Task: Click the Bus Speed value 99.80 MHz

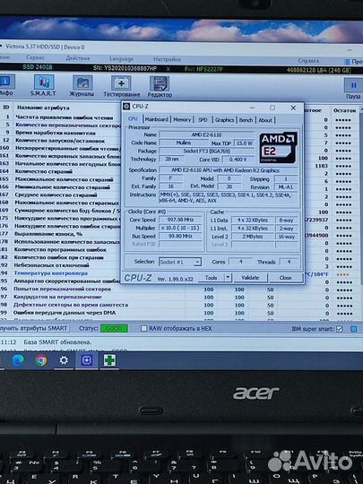Action: [180, 236]
